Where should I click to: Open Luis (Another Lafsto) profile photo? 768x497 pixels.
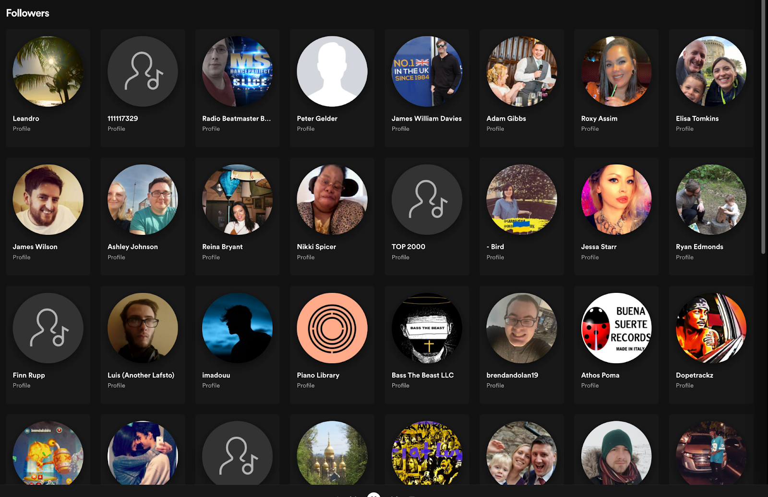coord(143,328)
